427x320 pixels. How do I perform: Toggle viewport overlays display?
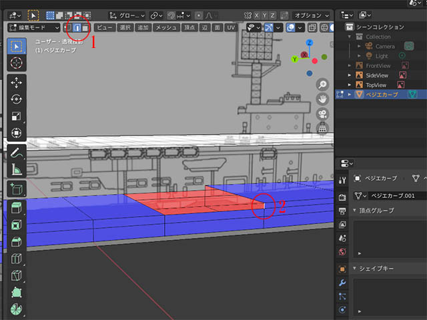pyautogui.click(x=291, y=28)
